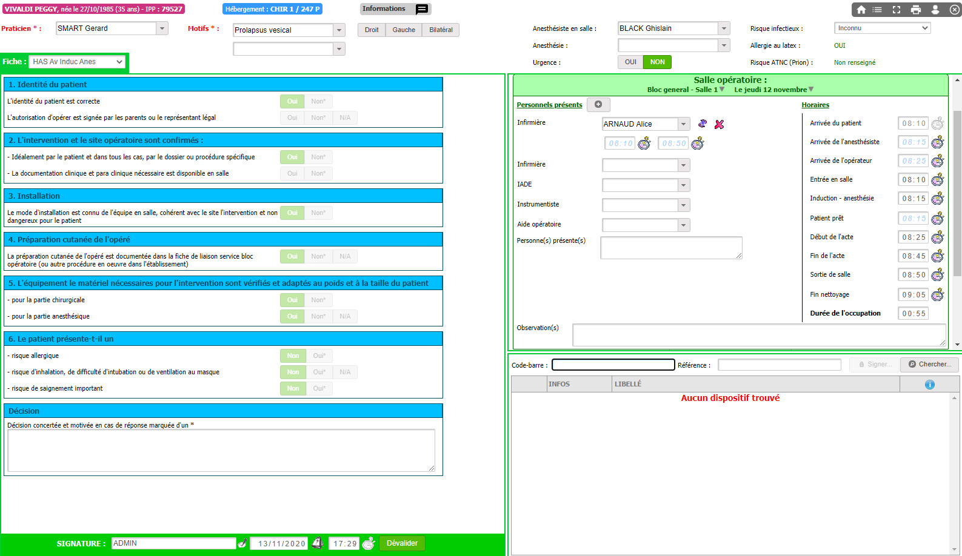Open the Horaires link
962x556 pixels.
coord(815,105)
